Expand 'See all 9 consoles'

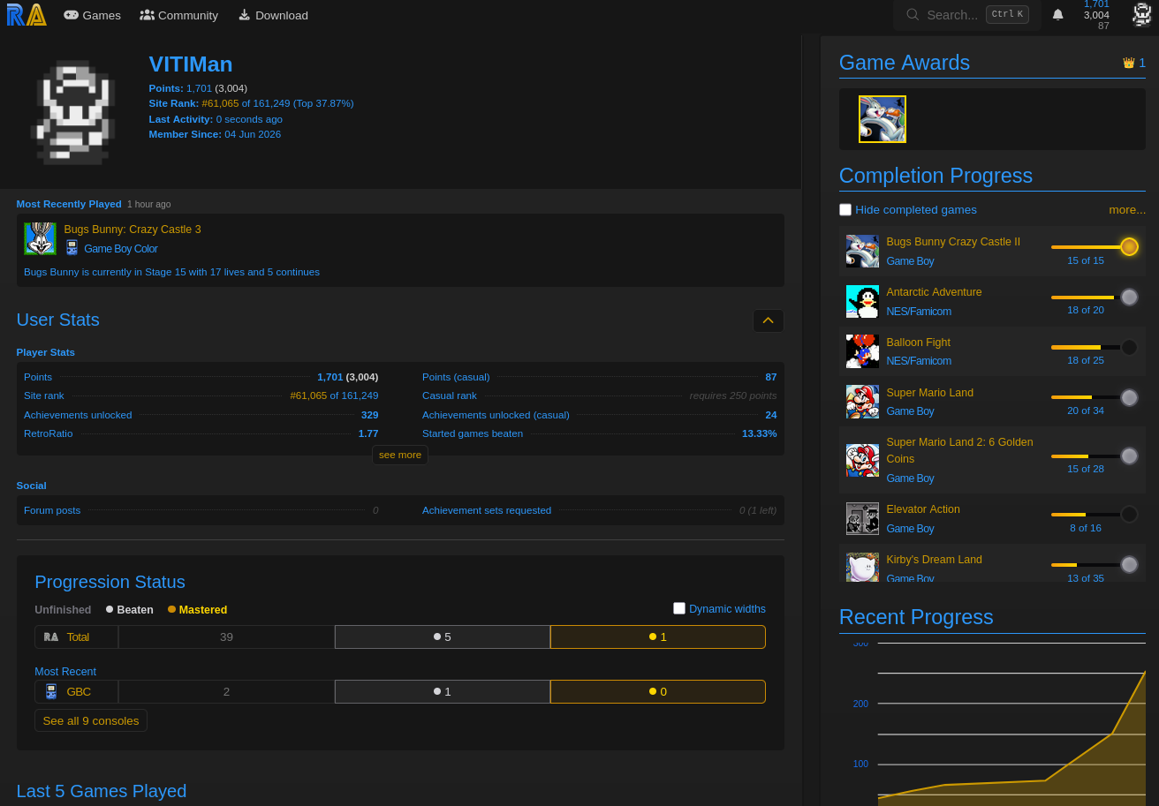pyautogui.click(x=91, y=720)
